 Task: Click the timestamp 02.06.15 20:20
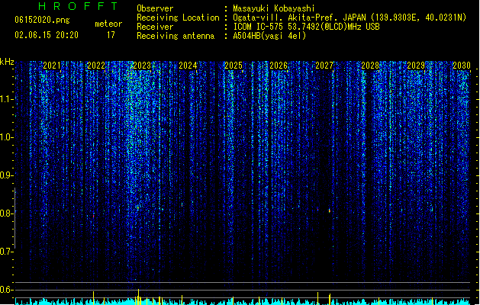point(47,35)
